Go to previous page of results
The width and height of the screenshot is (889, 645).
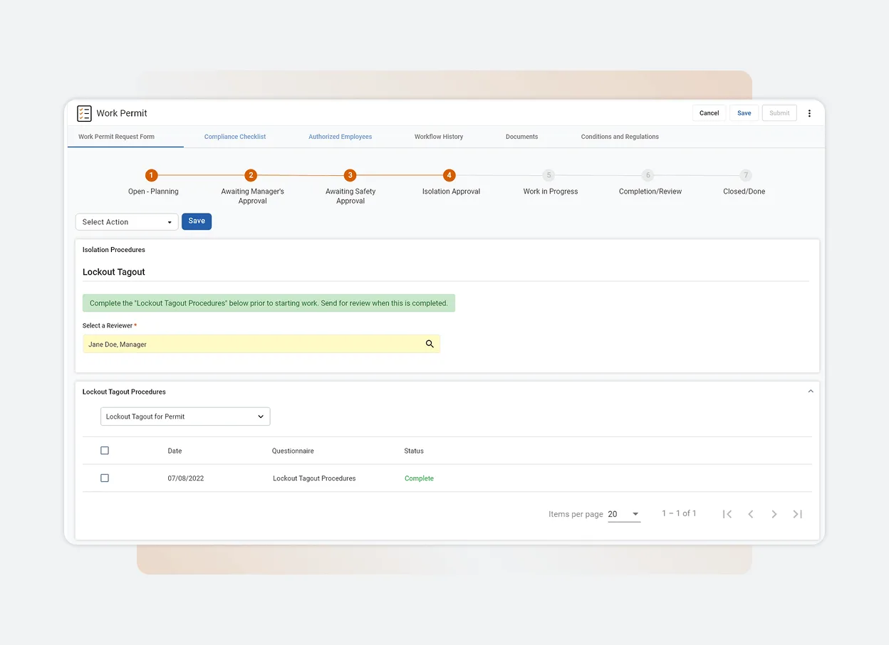tap(750, 513)
